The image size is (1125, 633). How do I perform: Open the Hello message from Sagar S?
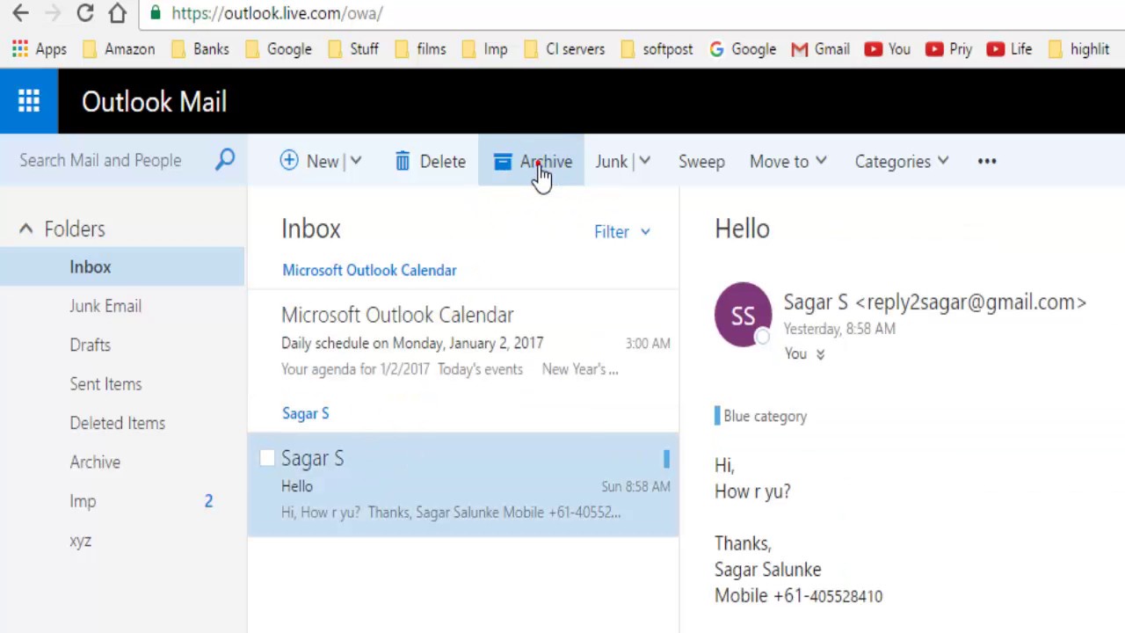point(463,484)
